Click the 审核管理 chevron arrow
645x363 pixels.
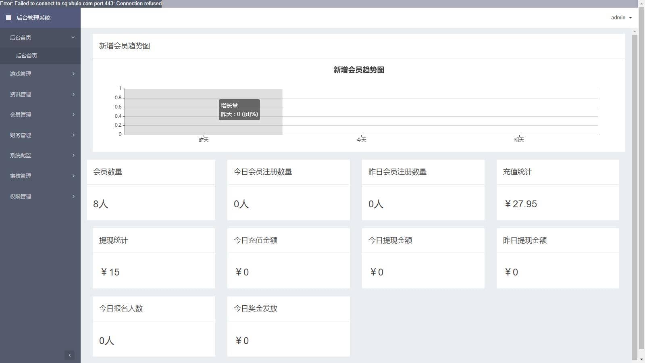click(73, 176)
